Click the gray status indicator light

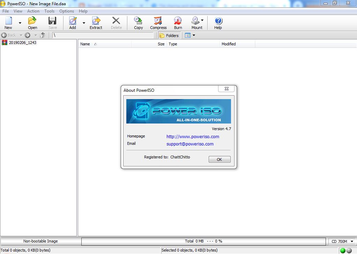[x=349, y=251]
